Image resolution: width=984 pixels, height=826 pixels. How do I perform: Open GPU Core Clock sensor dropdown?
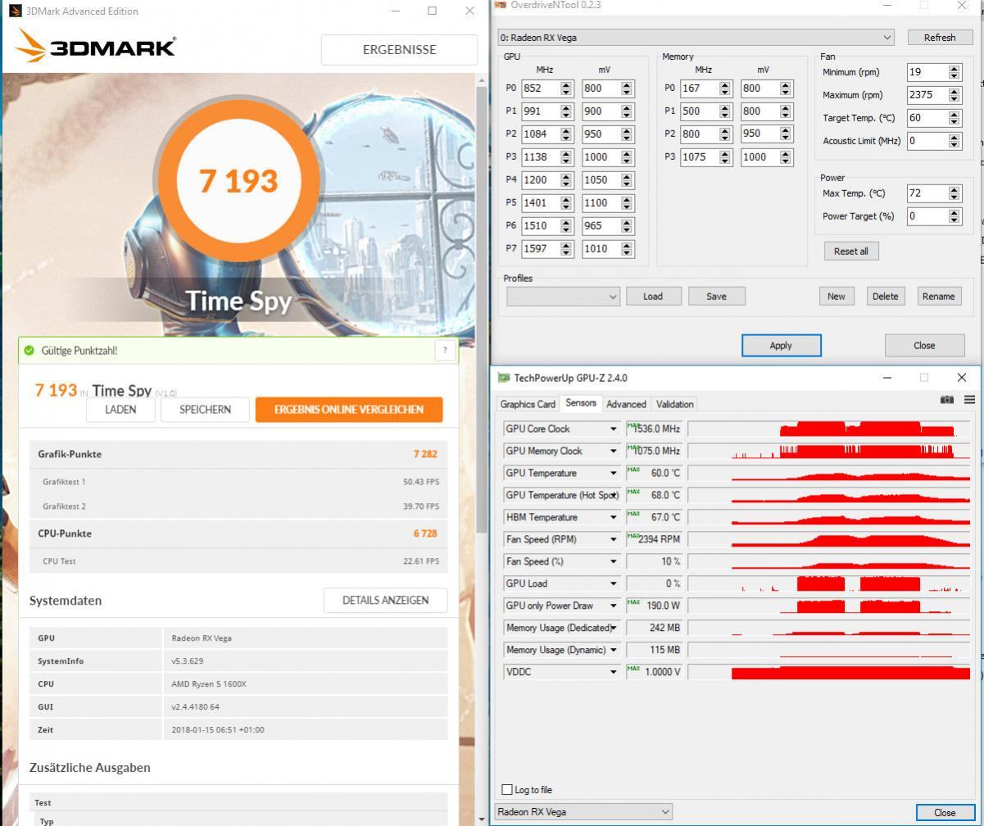click(613, 429)
